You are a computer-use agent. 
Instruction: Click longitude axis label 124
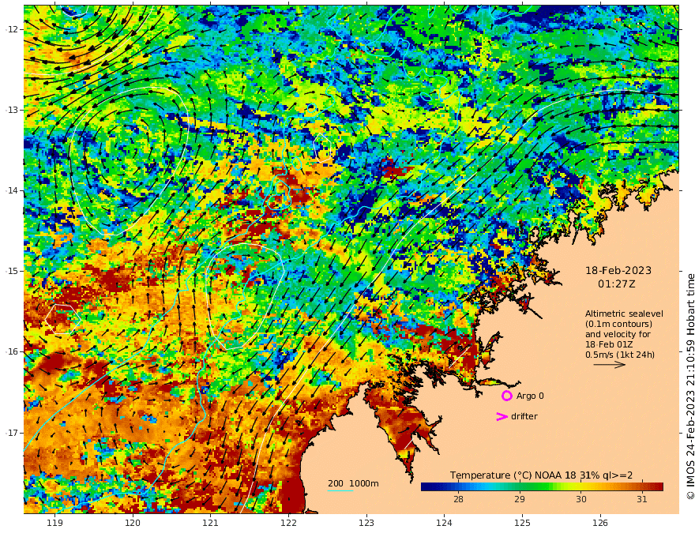point(445,524)
